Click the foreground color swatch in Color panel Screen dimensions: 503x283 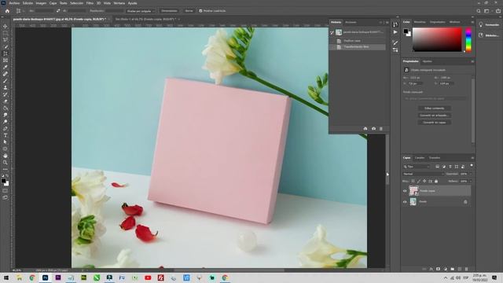click(406, 31)
